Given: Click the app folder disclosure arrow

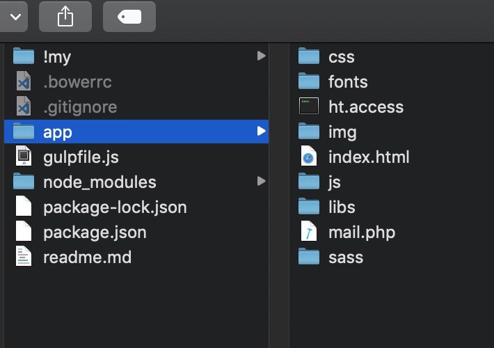Looking at the screenshot, I should (261, 131).
